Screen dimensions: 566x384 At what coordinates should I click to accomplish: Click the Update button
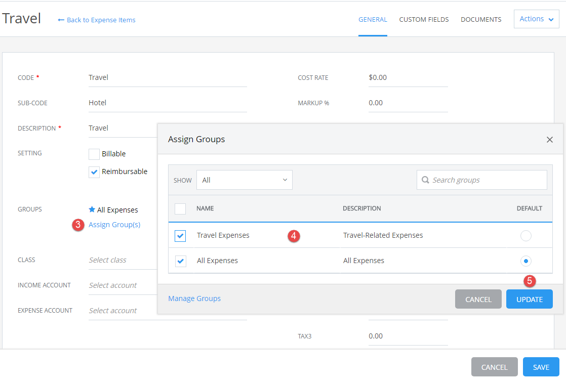(529, 300)
